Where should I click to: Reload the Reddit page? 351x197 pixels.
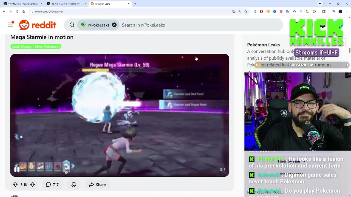point(17,11)
